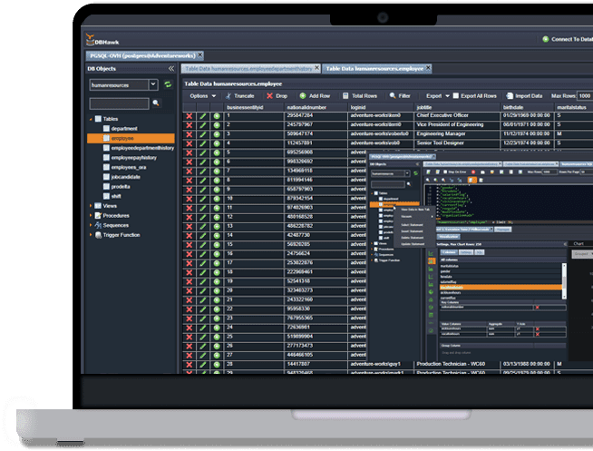This screenshot has height=451, width=593.
Task: Click the green Add Row icon
Action: 303,95
